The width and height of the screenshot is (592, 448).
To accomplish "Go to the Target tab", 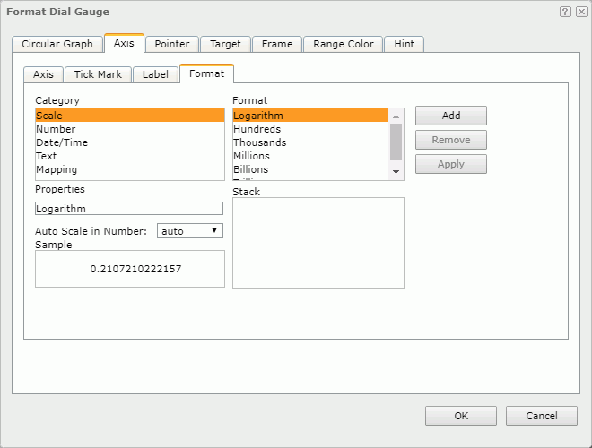I will [x=225, y=44].
